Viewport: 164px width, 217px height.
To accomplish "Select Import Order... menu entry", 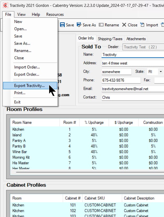I will click(30, 67).
